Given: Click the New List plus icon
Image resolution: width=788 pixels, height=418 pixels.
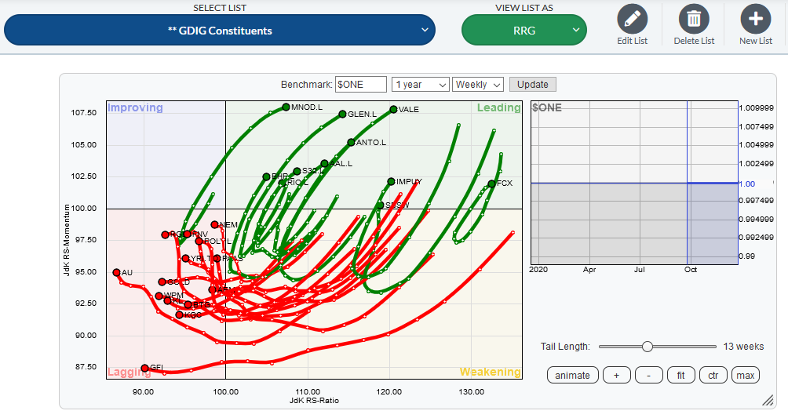Looking at the screenshot, I should click(x=755, y=19).
